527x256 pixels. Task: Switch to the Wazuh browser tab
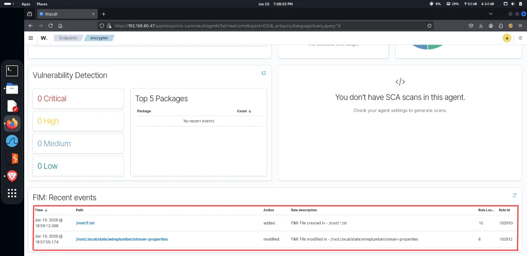[67, 14]
